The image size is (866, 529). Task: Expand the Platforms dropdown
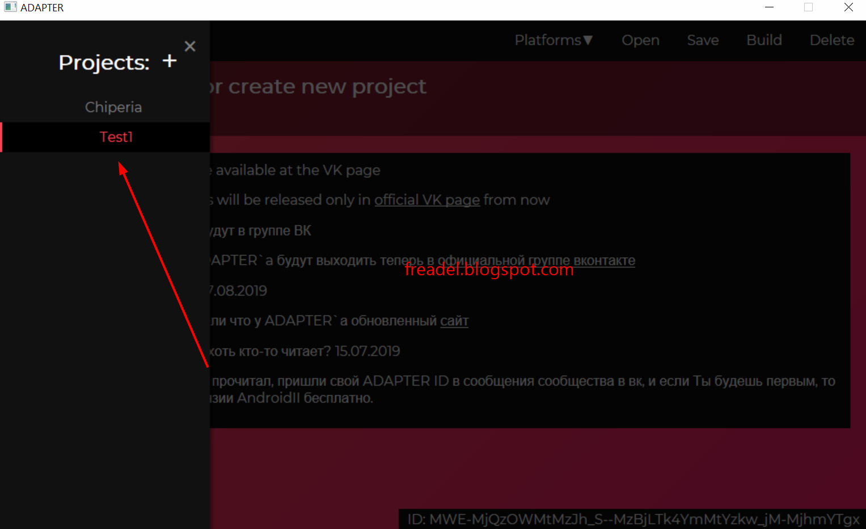tap(554, 40)
